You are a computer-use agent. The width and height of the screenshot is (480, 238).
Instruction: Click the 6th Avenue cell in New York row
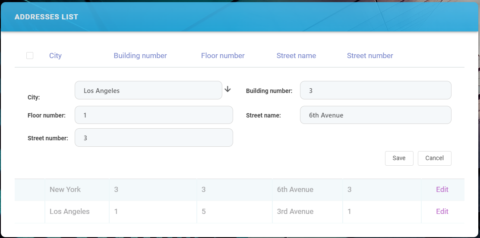click(295, 189)
